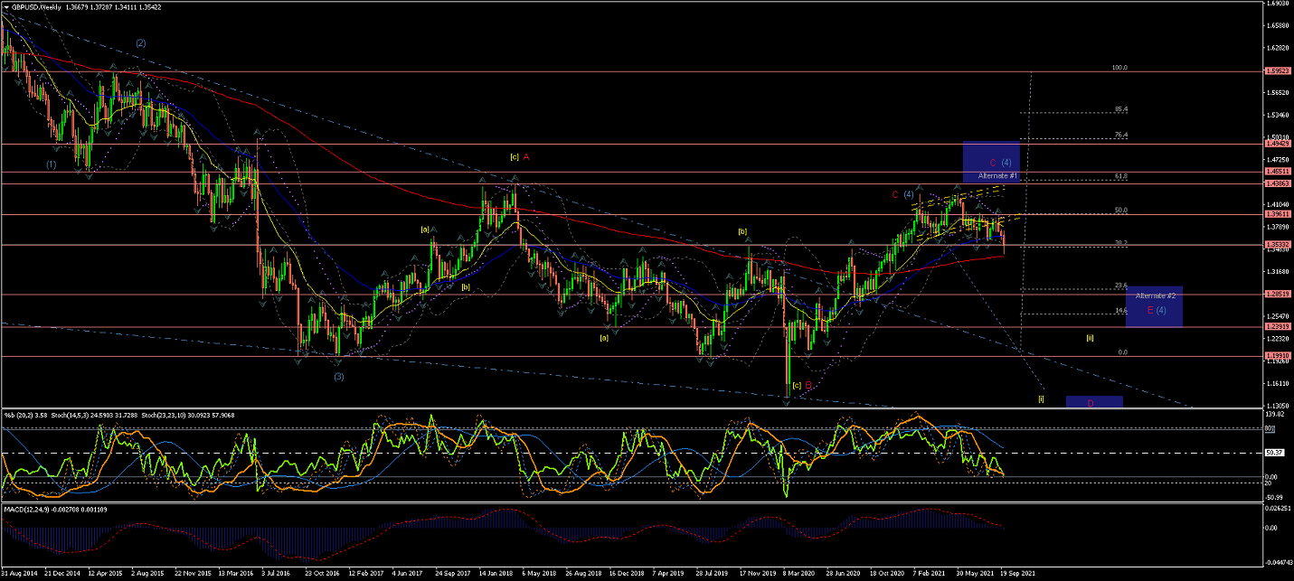Select the yellow [b] label near November 2019
This screenshot has height=581, width=1294.
[x=742, y=231]
